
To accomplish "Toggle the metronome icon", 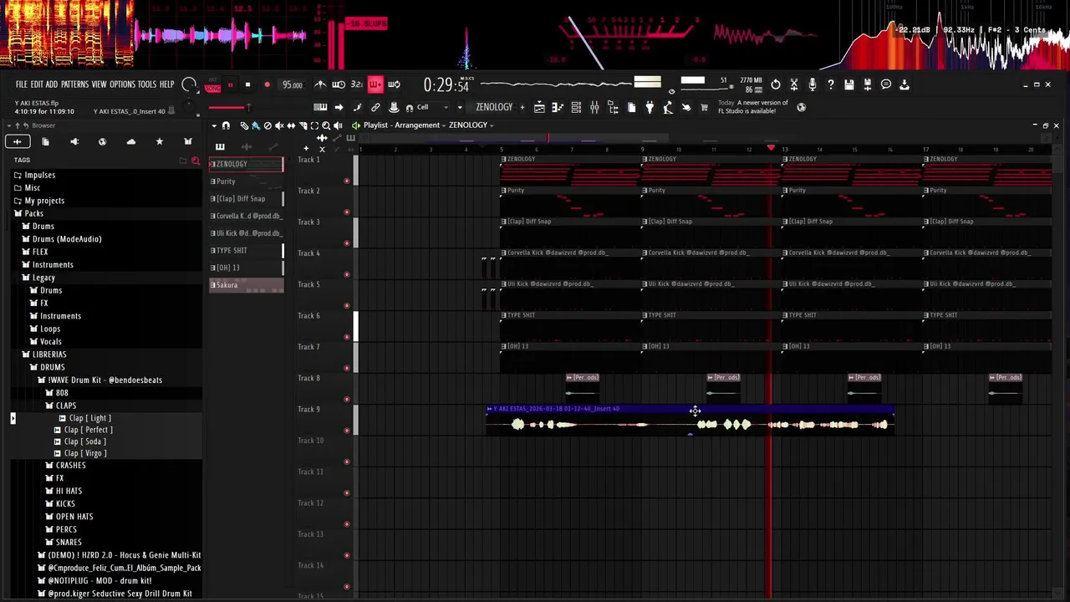I will click(x=320, y=84).
